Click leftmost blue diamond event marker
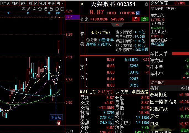Screen dimensions: 189x133 8,13
